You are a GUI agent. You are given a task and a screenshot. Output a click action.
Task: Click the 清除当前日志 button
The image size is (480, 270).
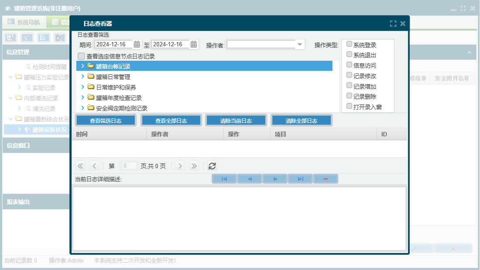coord(236,121)
